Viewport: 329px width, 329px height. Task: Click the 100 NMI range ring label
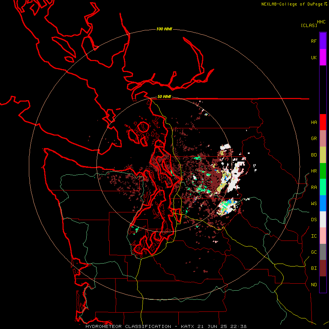point(164,29)
